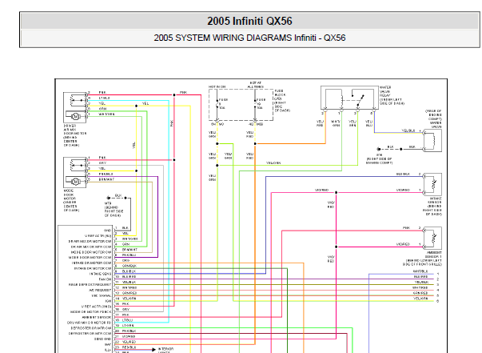Click the "REAR DEFROST REQUEST" pin label
This screenshot has height=353, width=482.
[x=90, y=285]
